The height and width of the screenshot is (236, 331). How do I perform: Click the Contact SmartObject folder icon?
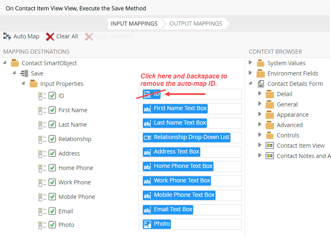tap(15, 63)
